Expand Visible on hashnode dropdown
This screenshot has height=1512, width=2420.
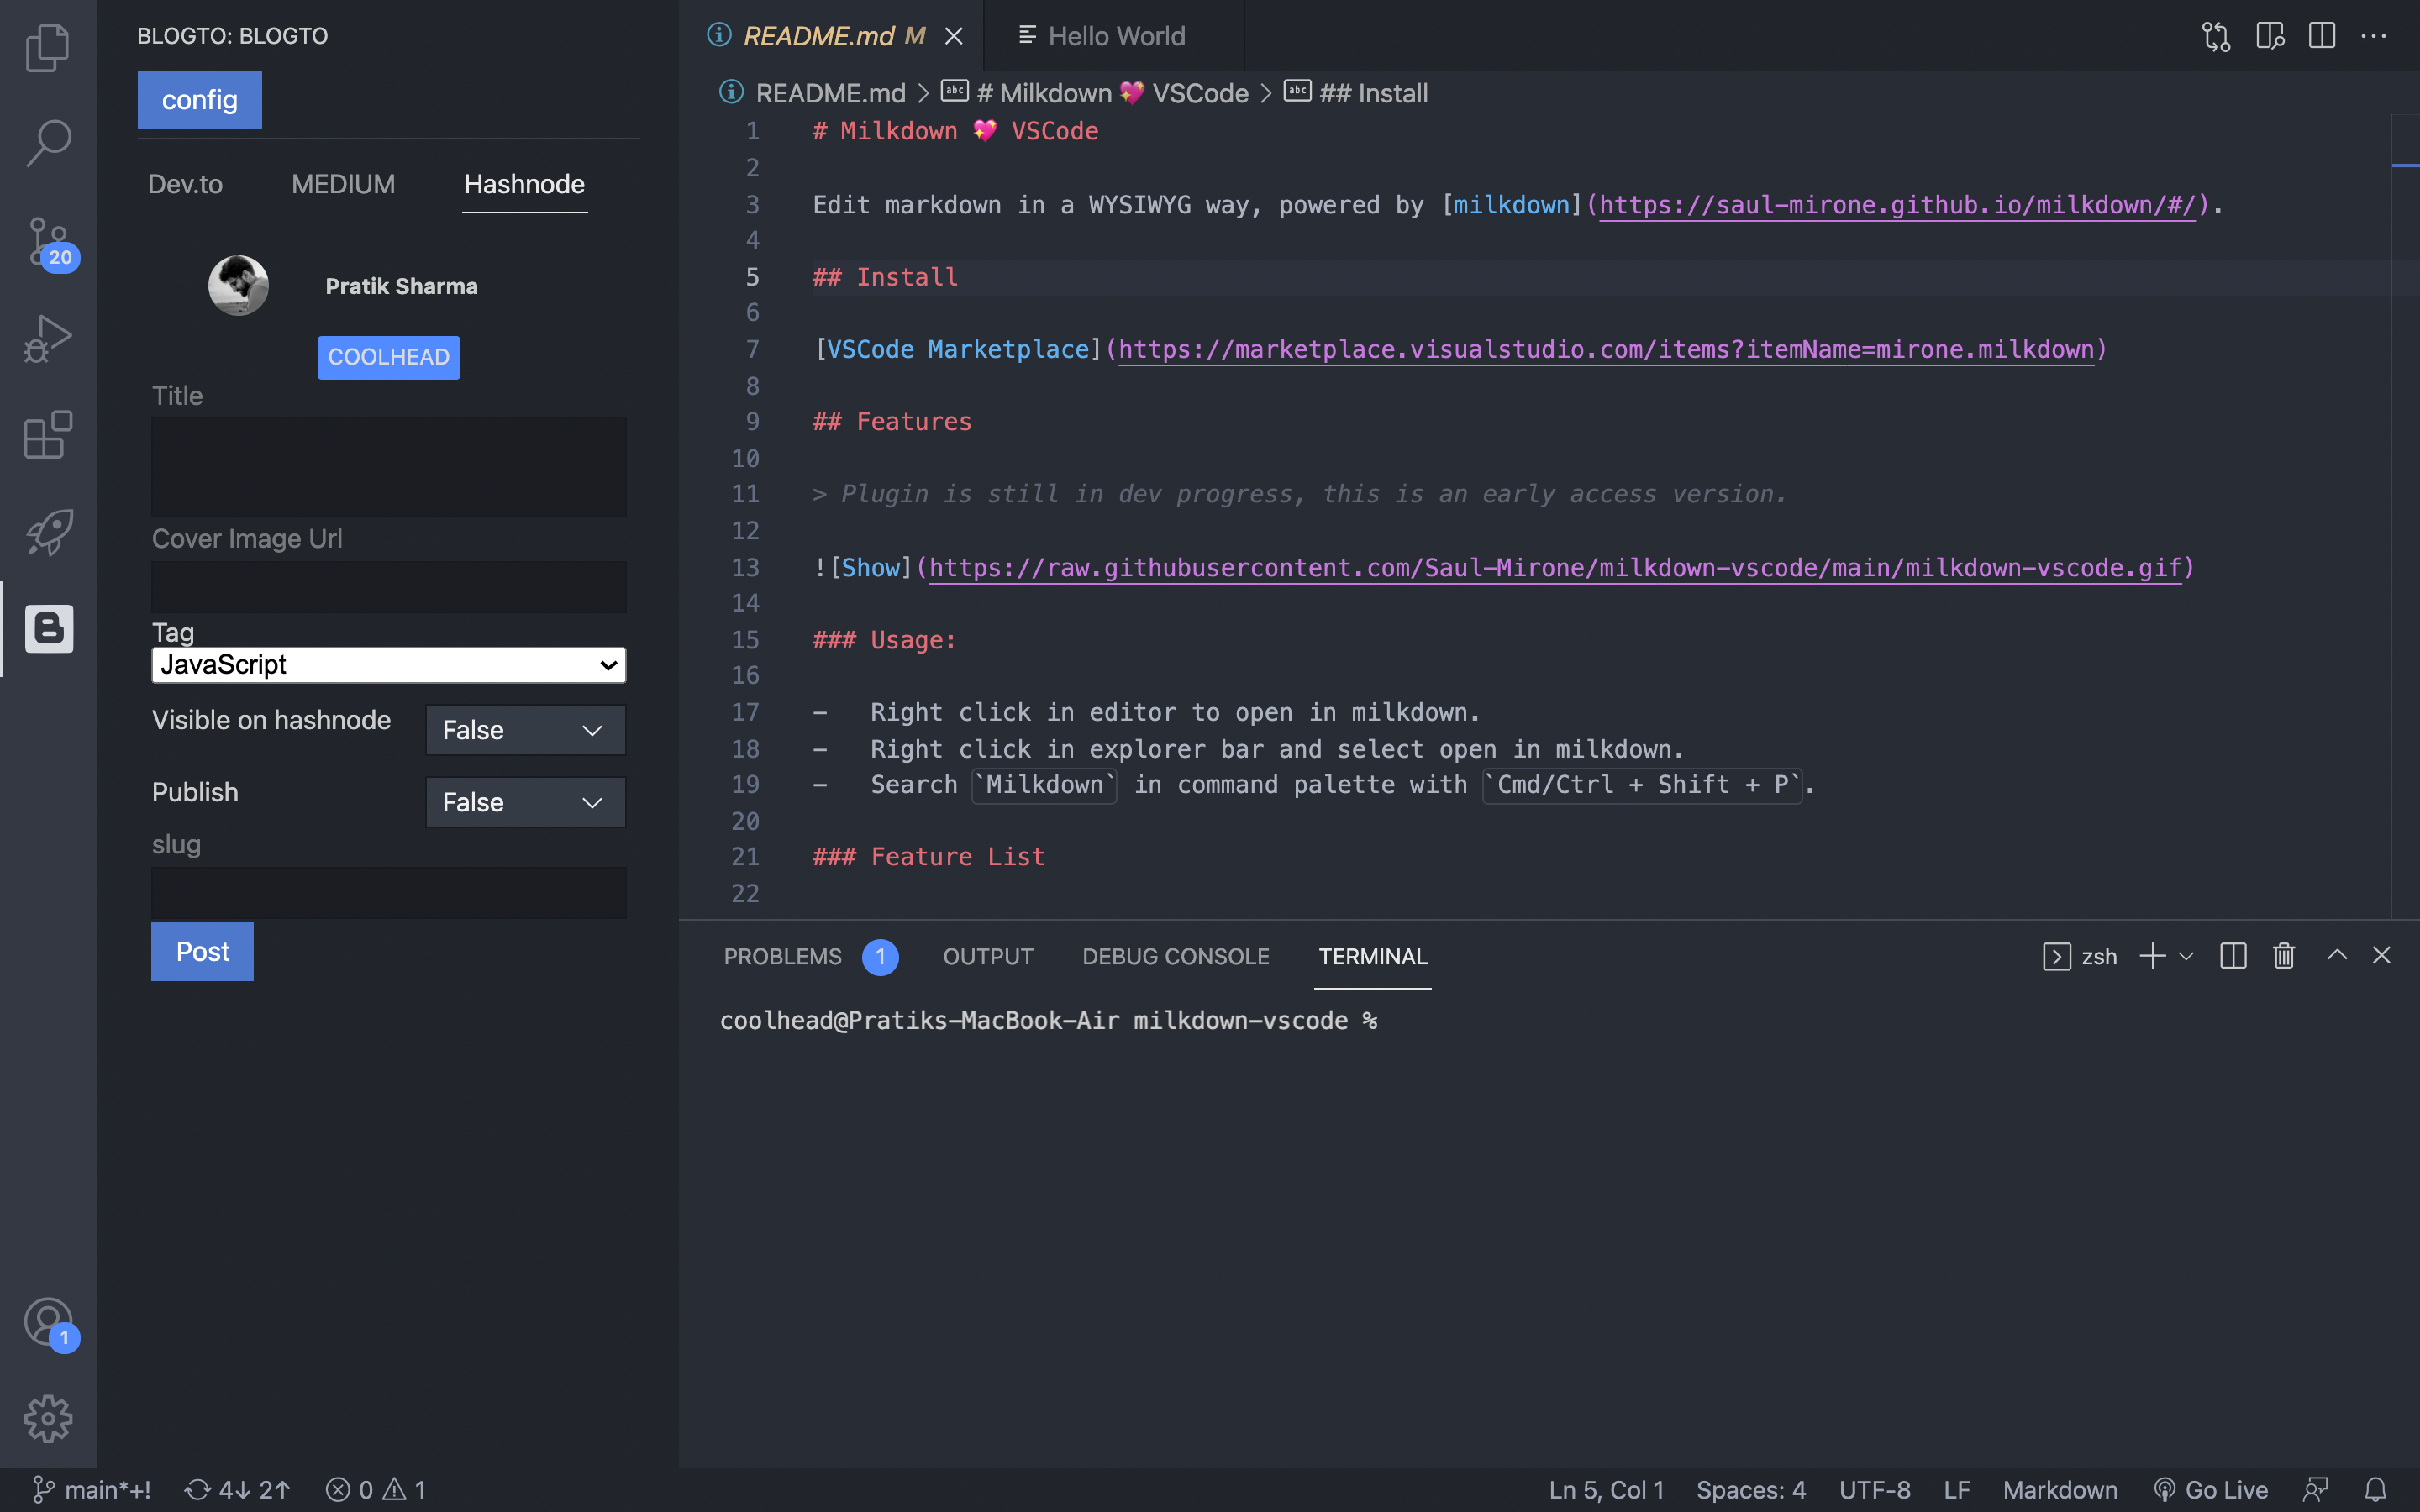(525, 730)
